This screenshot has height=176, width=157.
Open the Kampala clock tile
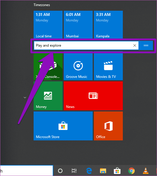[108, 25]
